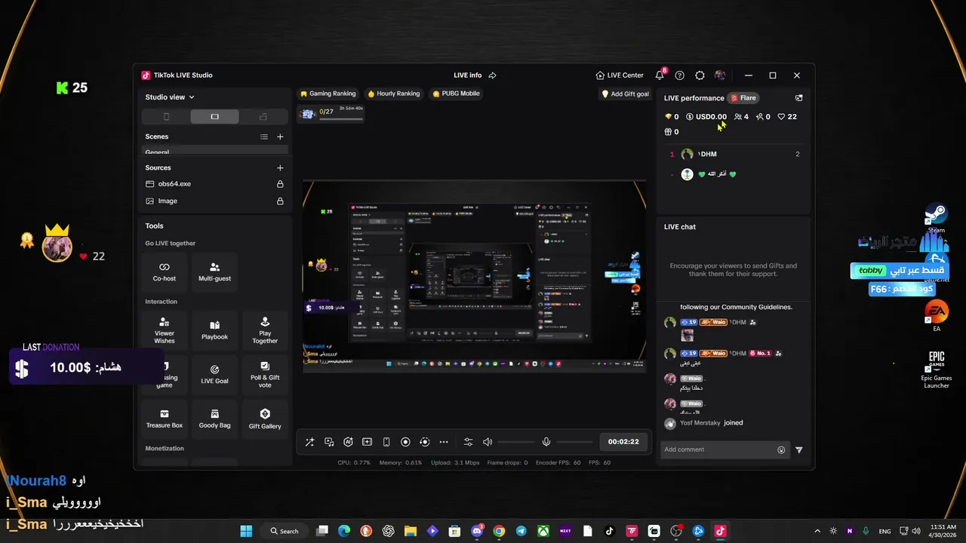Adjust the speaker volume slider
Image resolution: width=966 pixels, height=543 pixels.
(x=515, y=442)
